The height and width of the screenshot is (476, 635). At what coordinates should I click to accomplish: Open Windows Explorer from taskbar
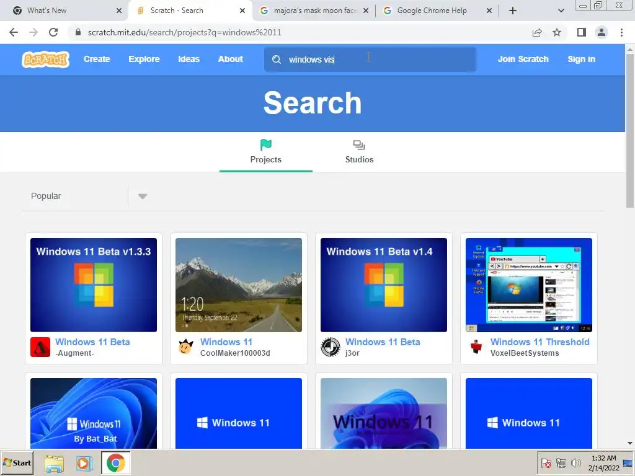[x=54, y=463]
